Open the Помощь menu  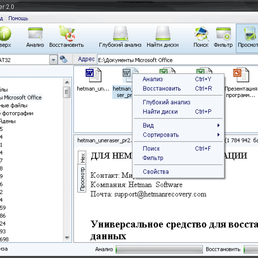[x=18, y=18]
